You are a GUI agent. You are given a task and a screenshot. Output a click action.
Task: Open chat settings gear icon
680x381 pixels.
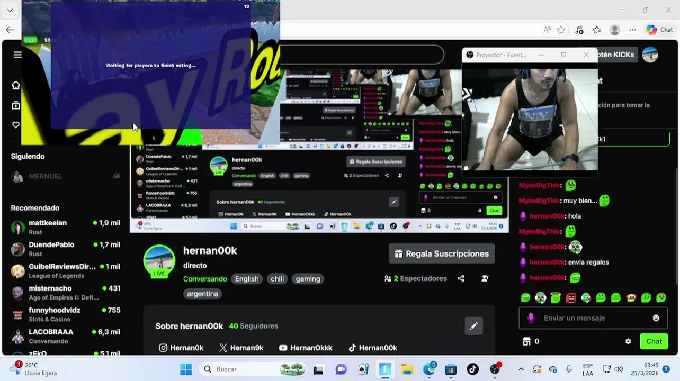628,341
